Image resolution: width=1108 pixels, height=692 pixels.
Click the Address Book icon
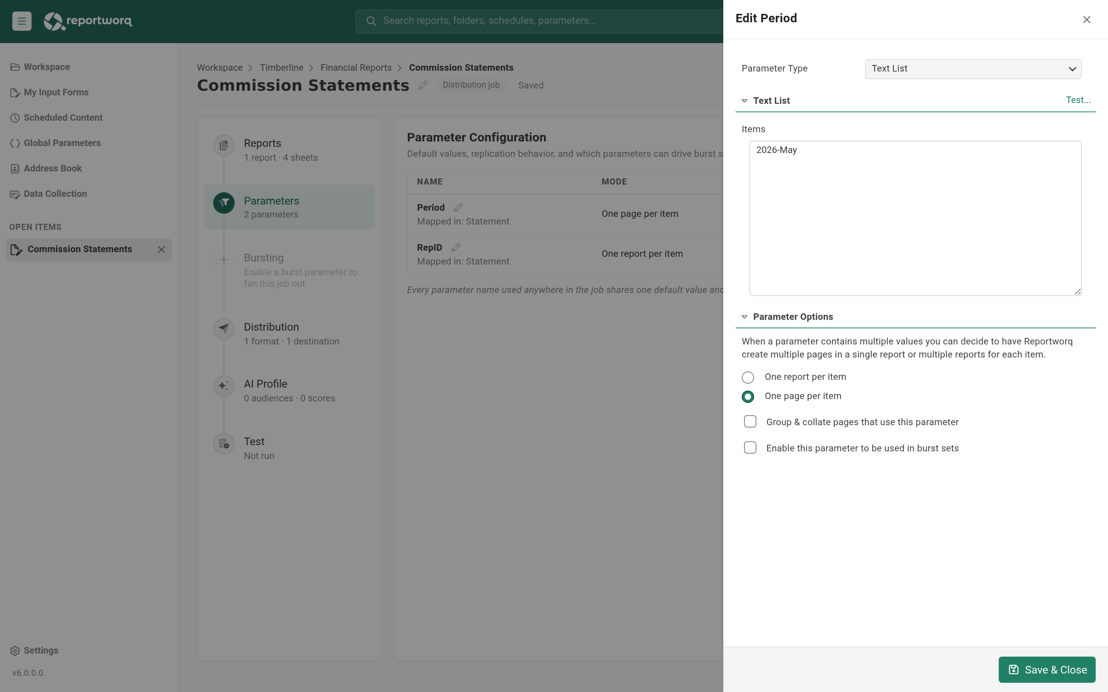click(x=15, y=168)
